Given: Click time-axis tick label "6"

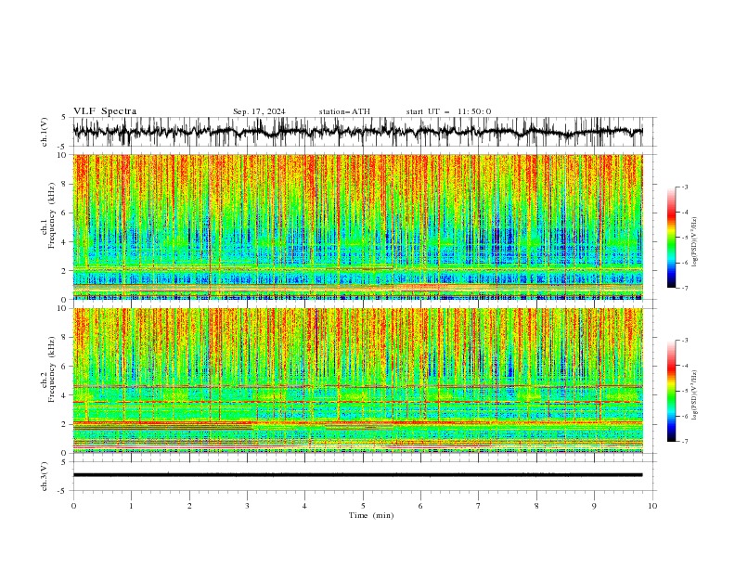Looking at the screenshot, I should [420, 506].
